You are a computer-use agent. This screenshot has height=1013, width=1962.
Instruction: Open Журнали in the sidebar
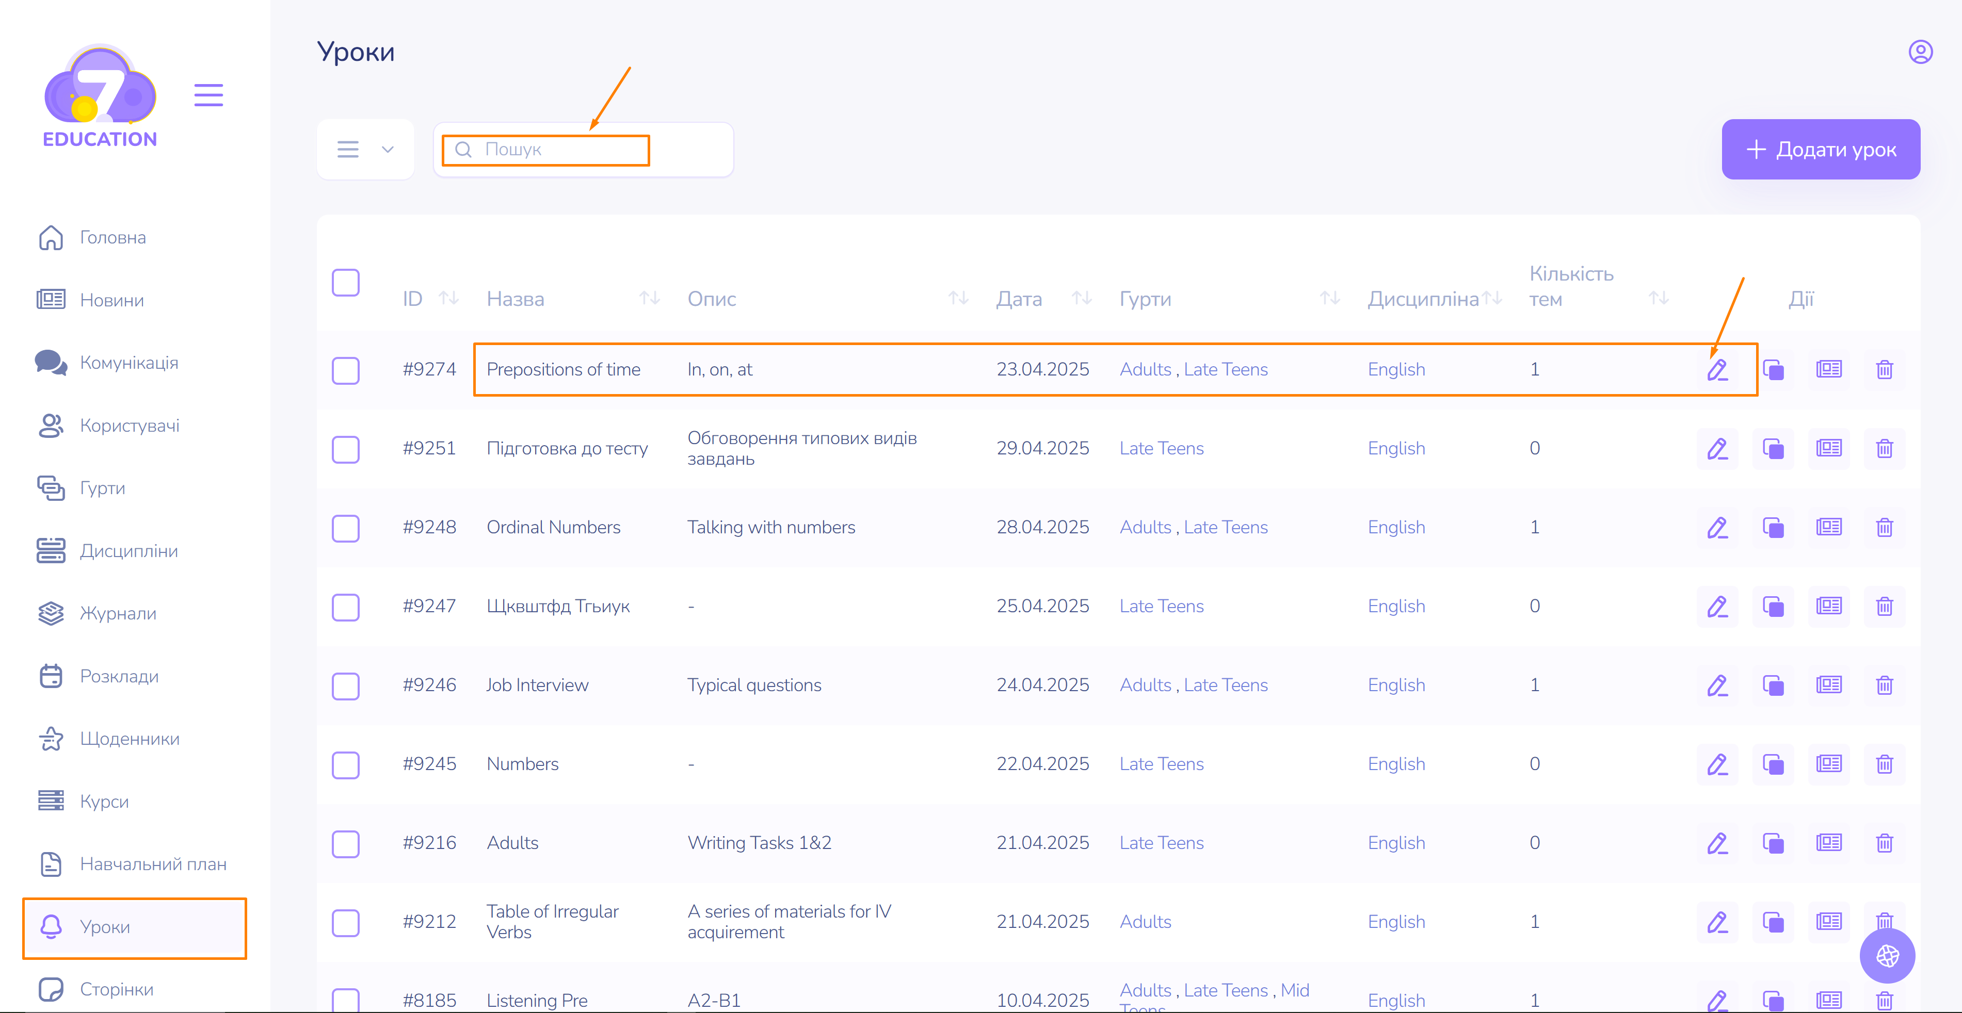(118, 613)
